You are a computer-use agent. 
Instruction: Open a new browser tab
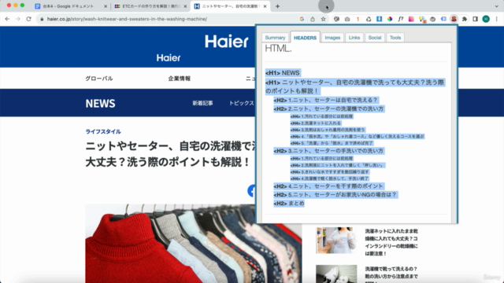click(277, 6)
